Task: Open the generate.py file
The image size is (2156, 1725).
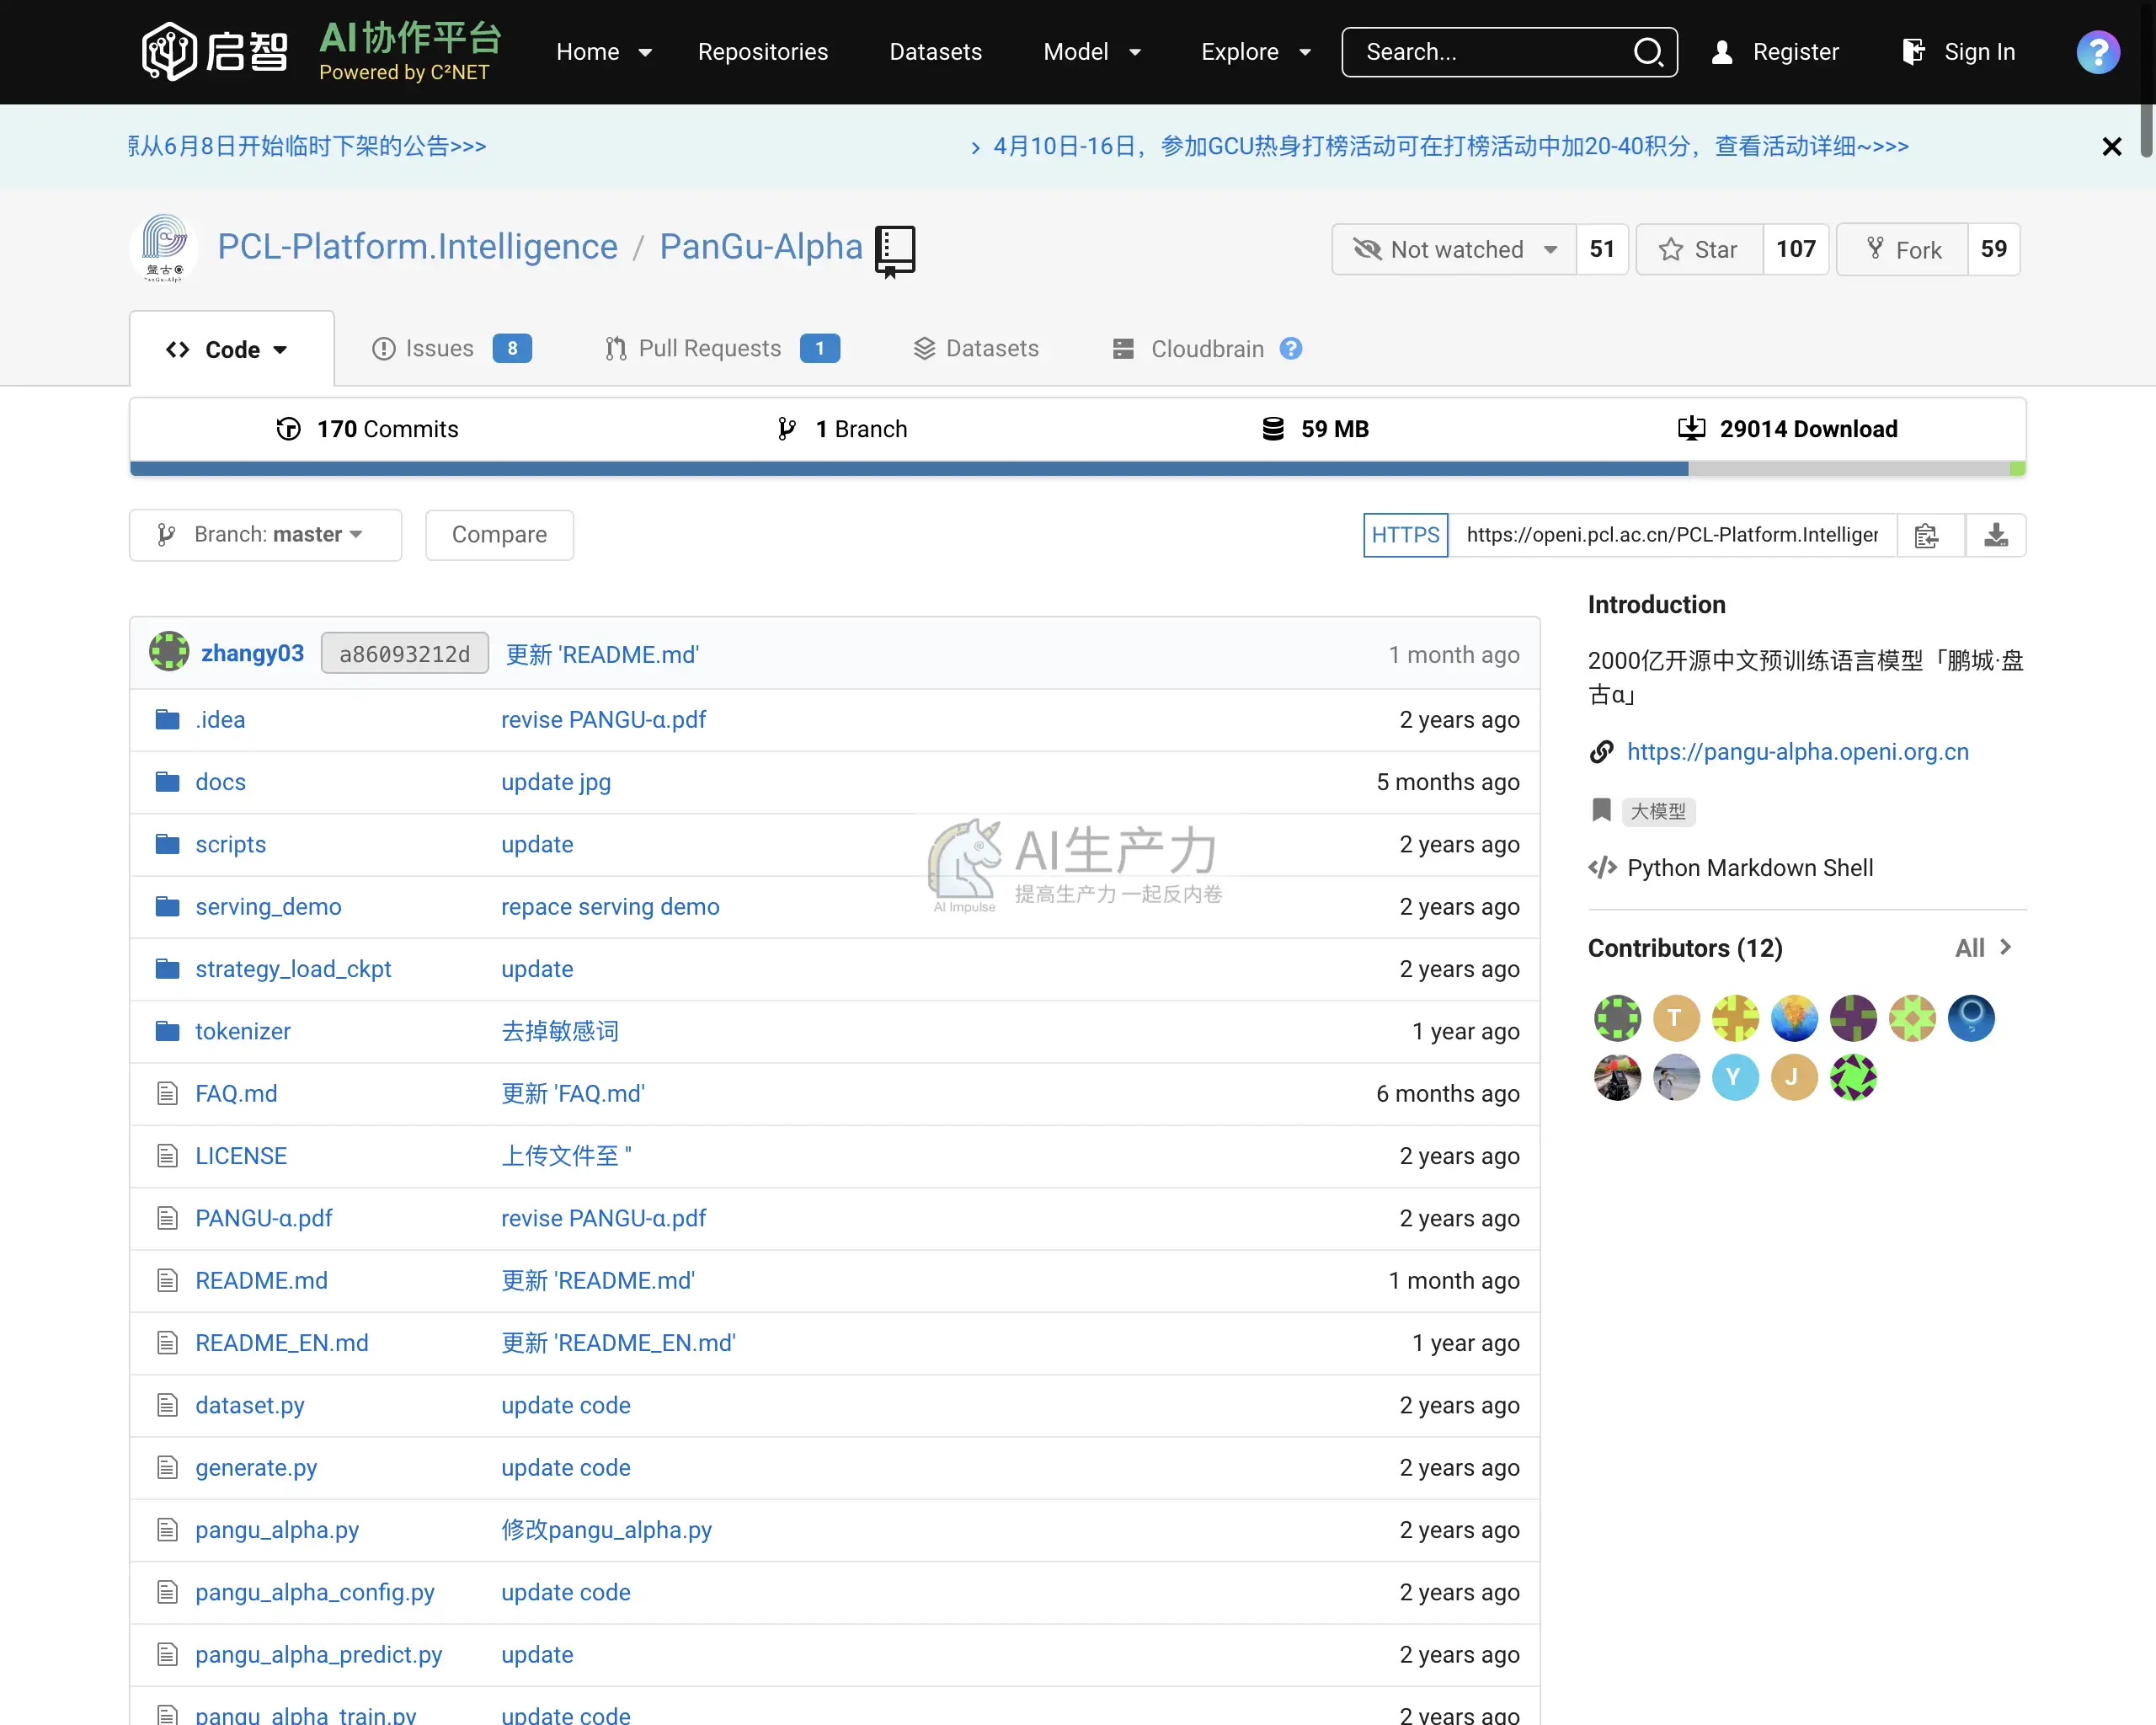Action: pyautogui.click(x=256, y=1467)
